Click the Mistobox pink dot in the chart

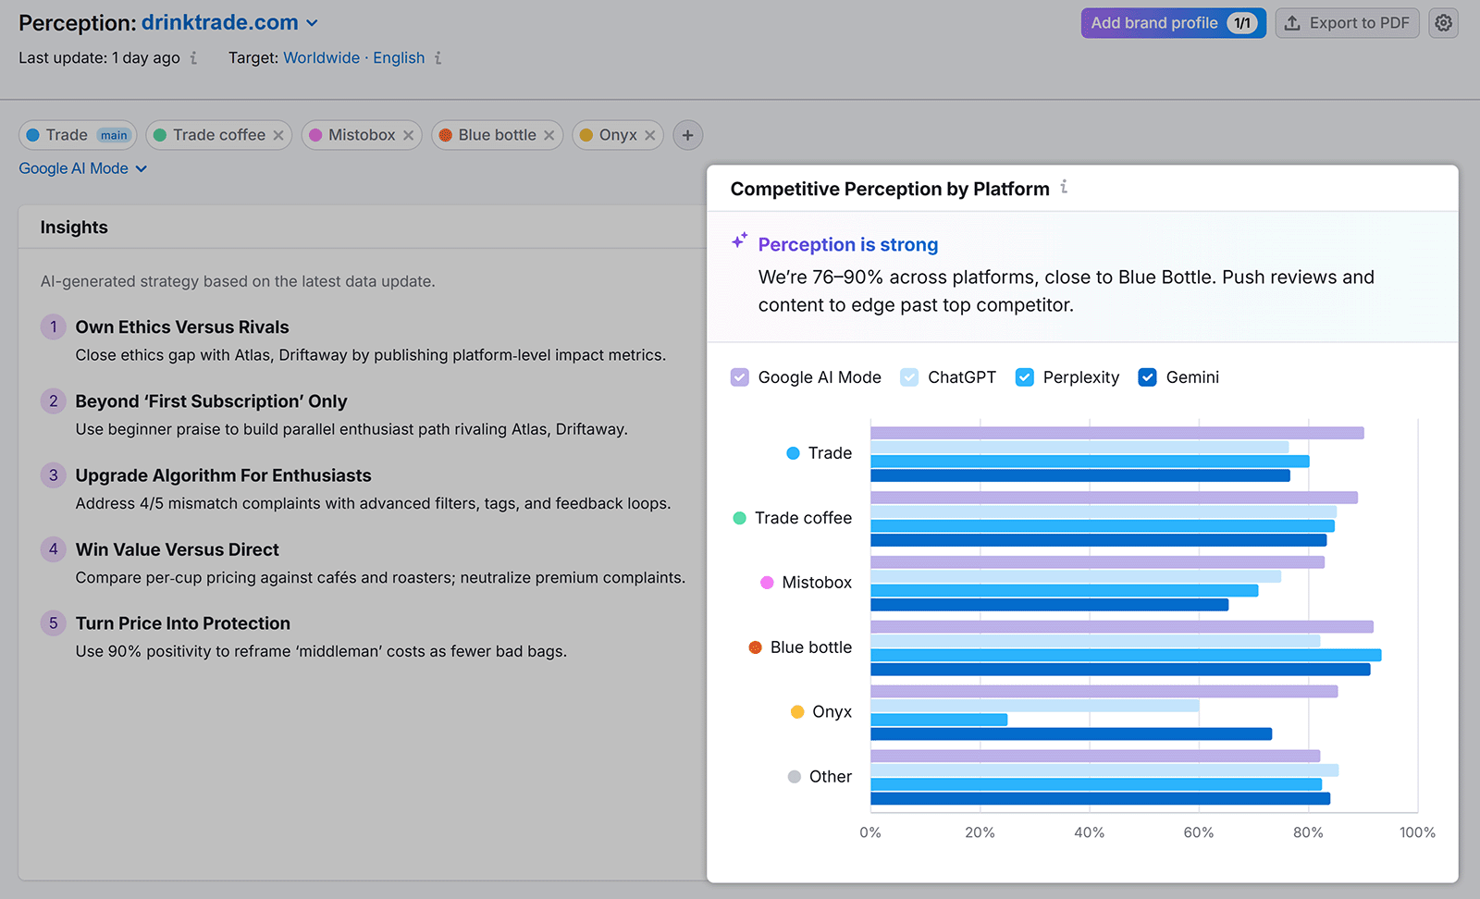click(x=767, y=583)
